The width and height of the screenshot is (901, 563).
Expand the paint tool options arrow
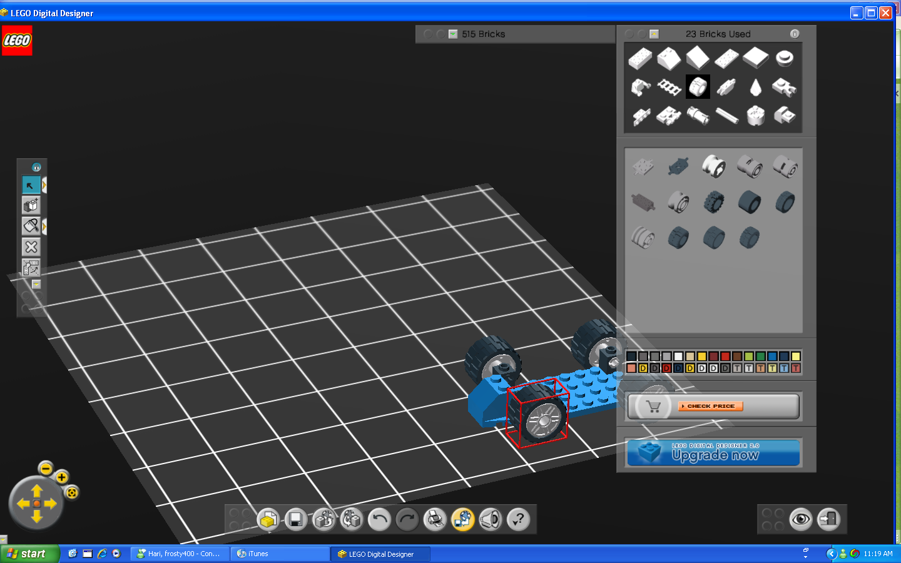44,226
